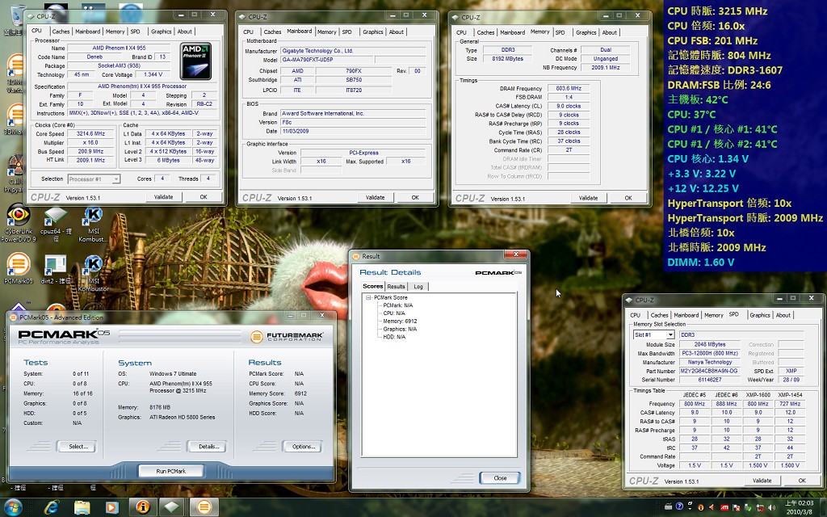Open Memory tab in CPU-Z processor window

(x=115, y=32)
